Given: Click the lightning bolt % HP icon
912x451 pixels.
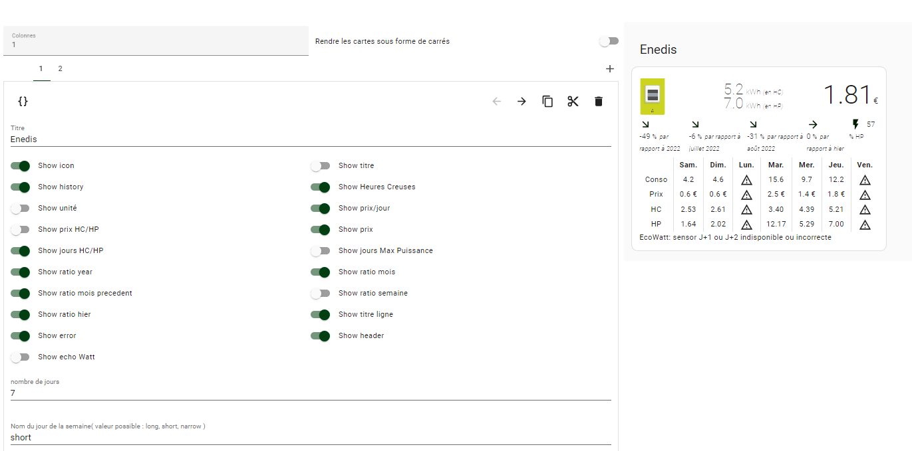Looking at the screenshot, I should coord(855,124).
